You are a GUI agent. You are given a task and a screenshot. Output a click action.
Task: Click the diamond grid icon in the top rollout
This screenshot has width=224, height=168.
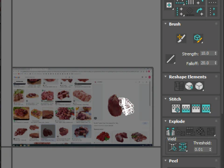tap(190, 12)
